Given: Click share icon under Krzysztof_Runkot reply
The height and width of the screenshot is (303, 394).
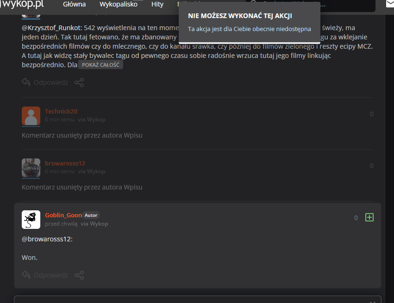Looking at the screenshot, I should pos(79,82).
